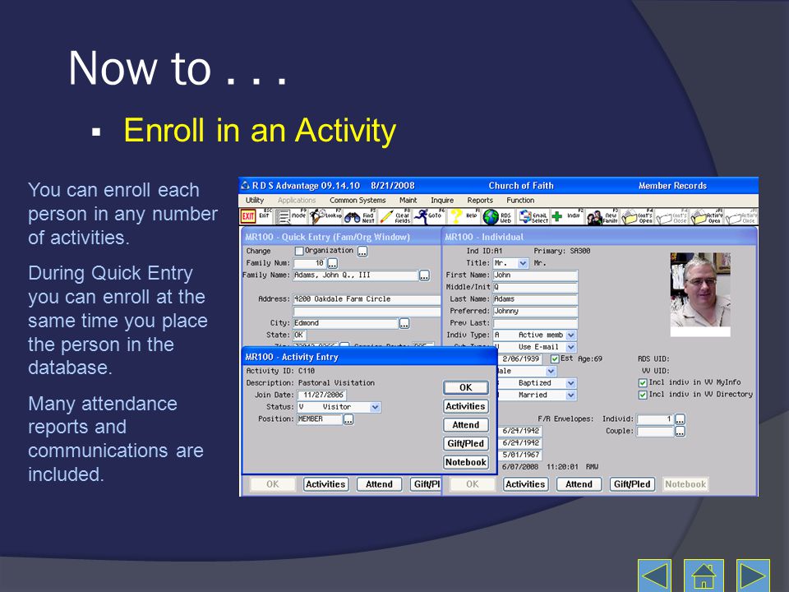Open the Inquire menu
The width and height of the screenshot is (789, 592).
[x=442, y=200]
